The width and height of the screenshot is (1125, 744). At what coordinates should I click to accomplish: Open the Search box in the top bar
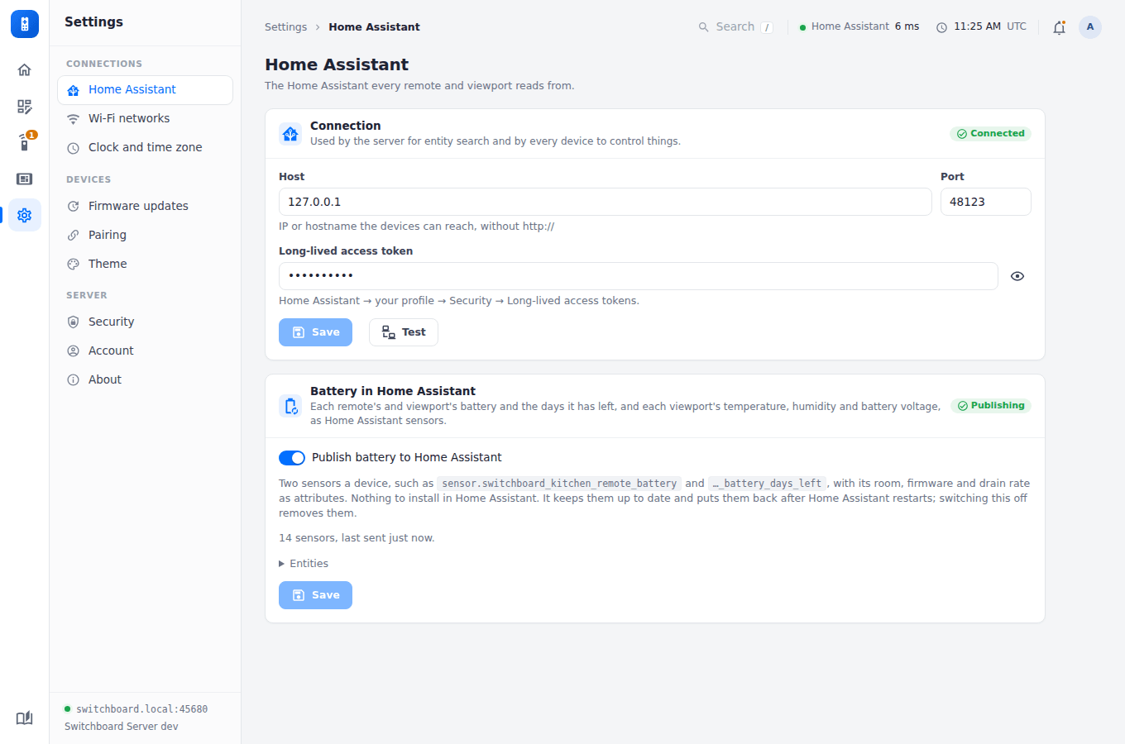tap(736, 27)
